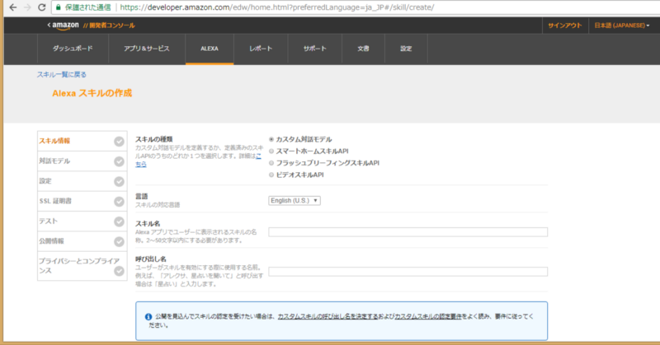This screenshot has height=345, width=660.
Task: Click the blue info icon in notice
Action: pyautogui.click(x=148, y=316)
